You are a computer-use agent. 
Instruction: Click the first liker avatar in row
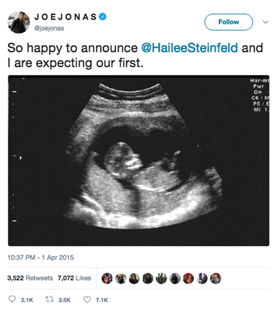pos(107,278)
